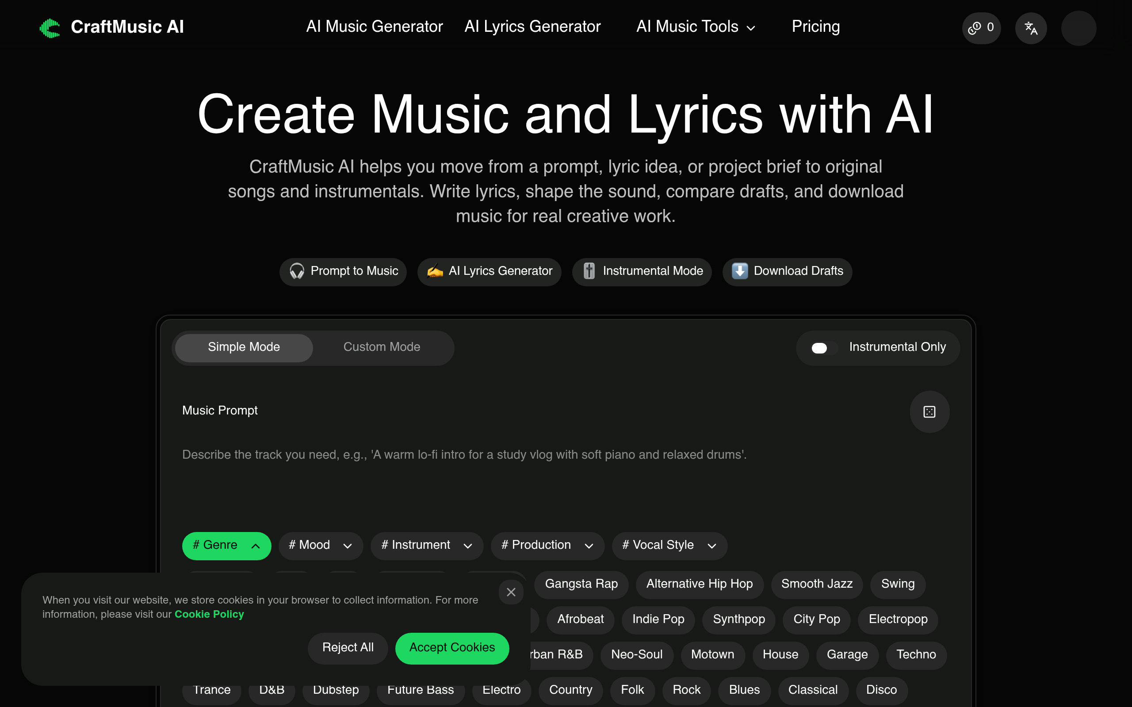Expand the # Mood dropdown
Image resolution: width=1132 pixels, height=707 pixels.
321,546
